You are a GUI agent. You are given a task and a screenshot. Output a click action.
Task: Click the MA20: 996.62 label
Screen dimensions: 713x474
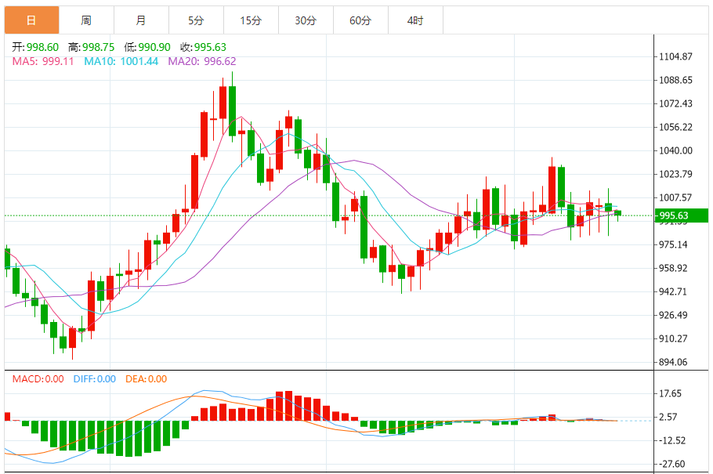(x=202, y=61)
